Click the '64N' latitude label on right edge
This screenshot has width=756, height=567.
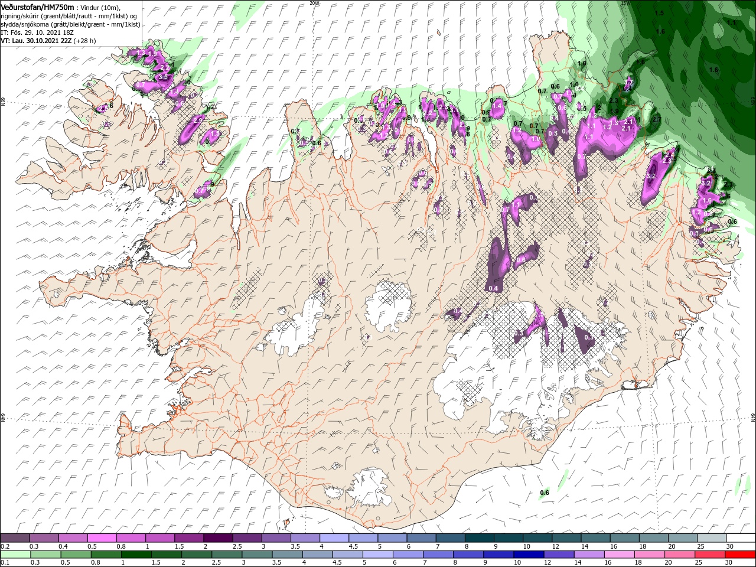[x=753, y=418]
